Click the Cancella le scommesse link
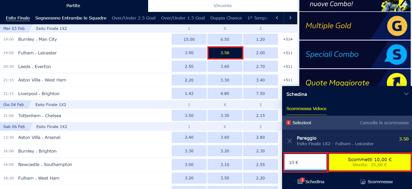This screenshot has height=189, width=412. pyautogui.click(x=384, y=123)
